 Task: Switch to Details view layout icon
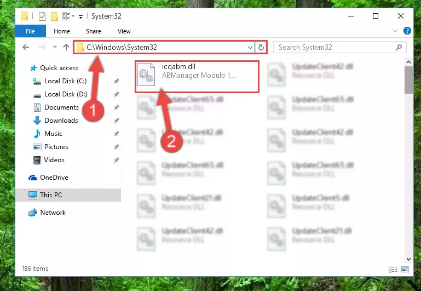click(393, 269)
